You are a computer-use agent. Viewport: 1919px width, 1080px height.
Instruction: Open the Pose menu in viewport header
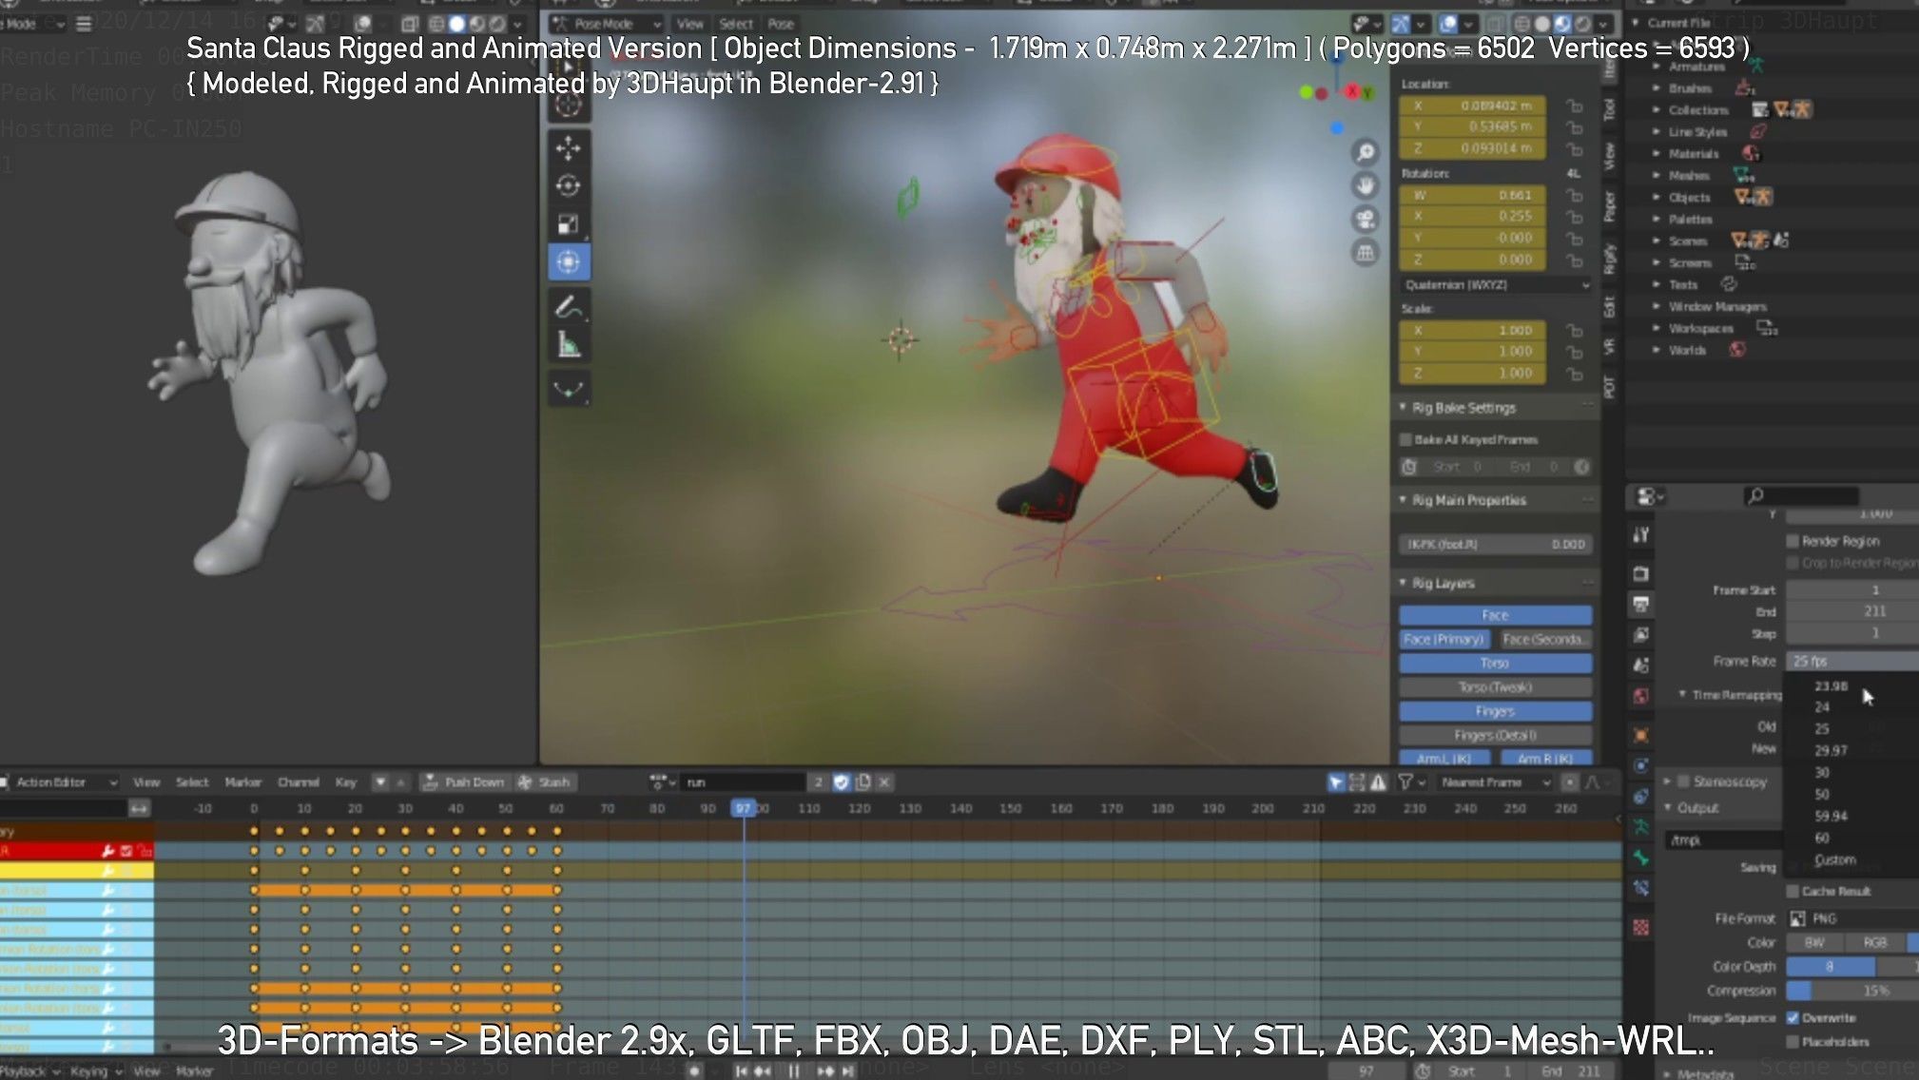(781, 24)
